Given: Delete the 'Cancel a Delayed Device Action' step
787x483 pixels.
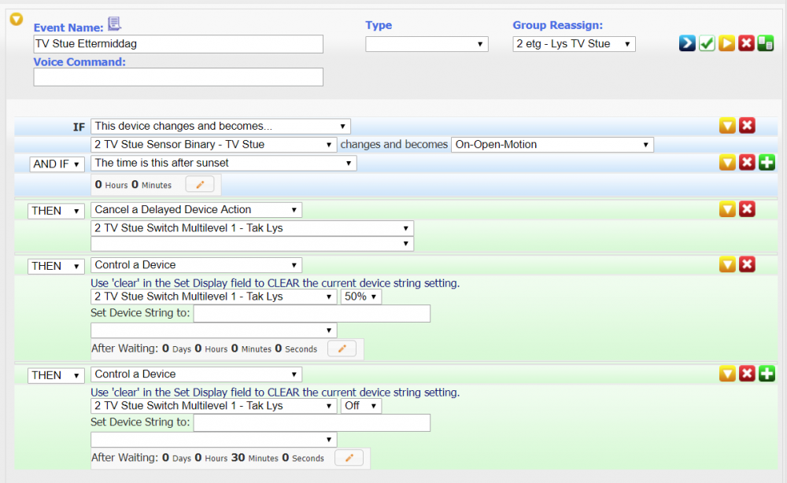Looking at the screenshot, I should (747, 209).
